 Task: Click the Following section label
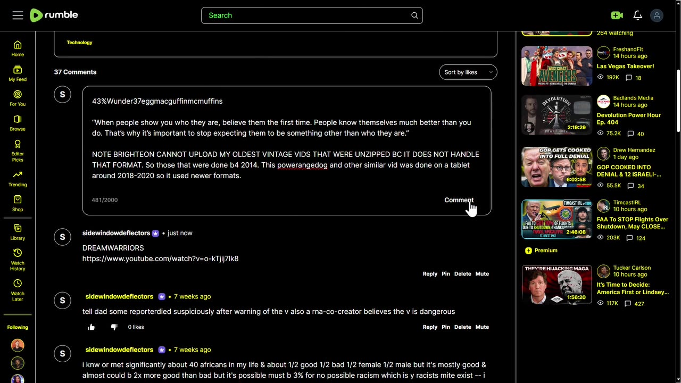coord(18,327)
